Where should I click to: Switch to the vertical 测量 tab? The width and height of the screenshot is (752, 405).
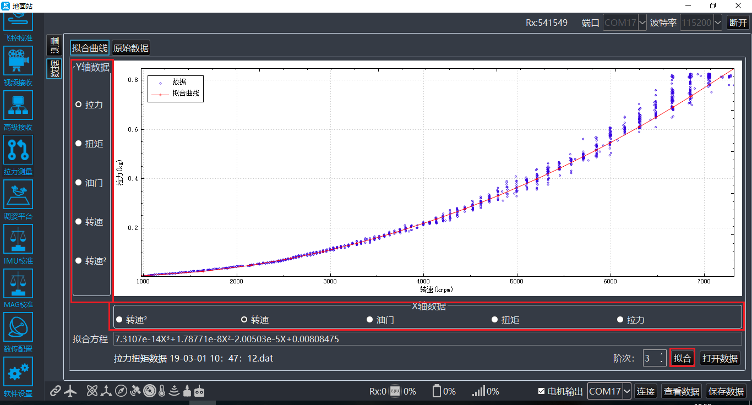[54, 45]
